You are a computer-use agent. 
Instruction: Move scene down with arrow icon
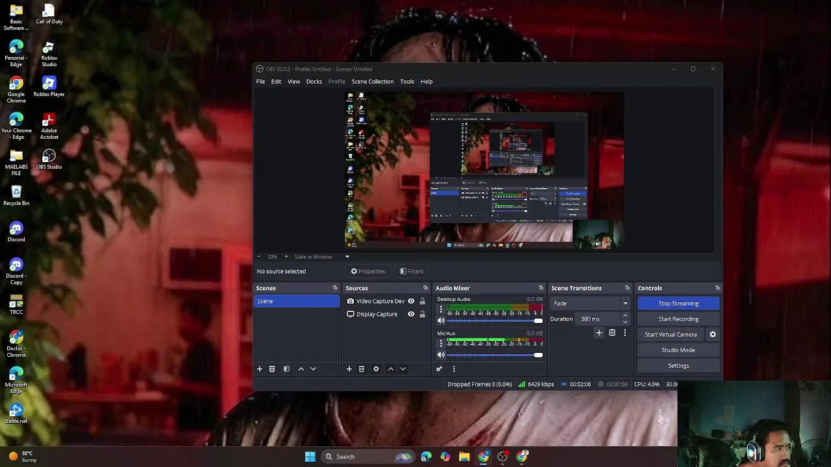(x=313, y=369)
